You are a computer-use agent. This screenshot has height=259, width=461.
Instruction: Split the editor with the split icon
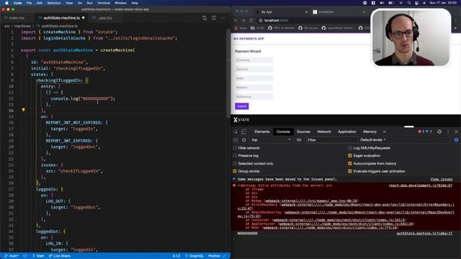(x=214, y=18)
